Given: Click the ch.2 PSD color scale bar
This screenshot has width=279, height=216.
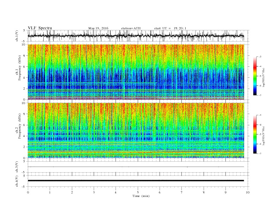Looking at the screenshot, I should [255, 134].
